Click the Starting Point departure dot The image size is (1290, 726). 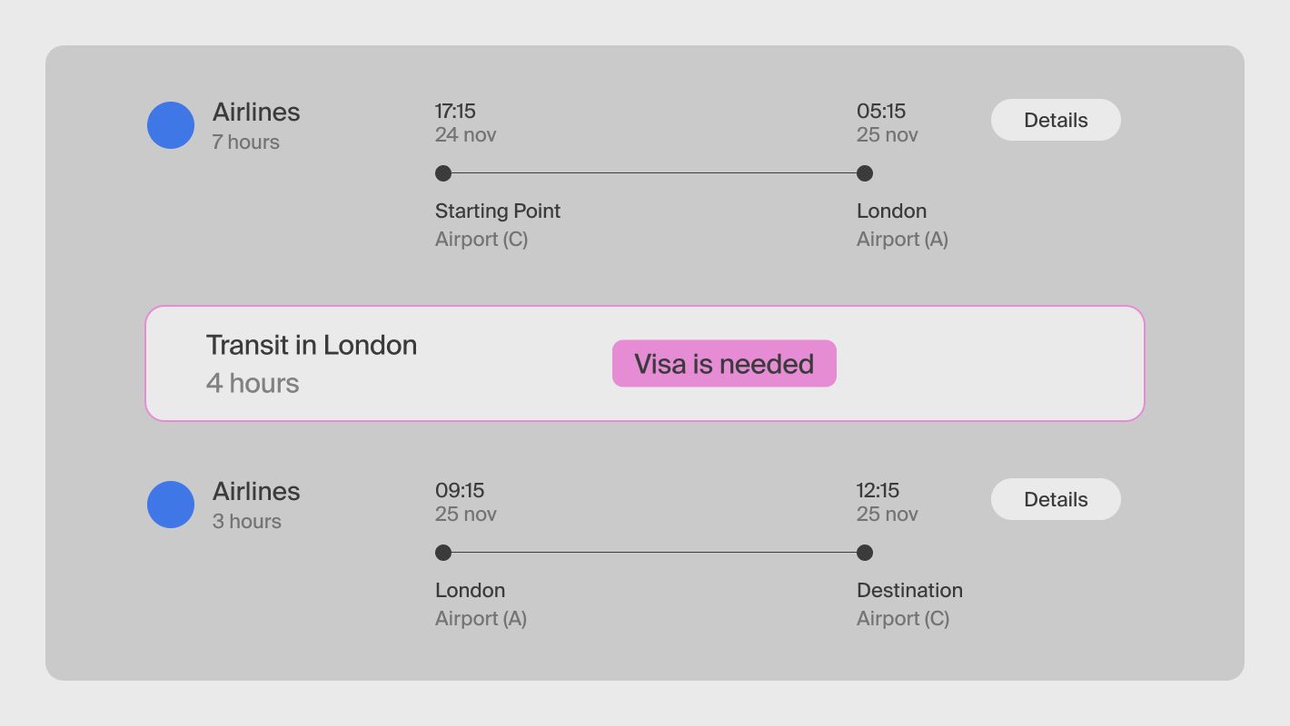pyautogui.click(x=443, y=173)
